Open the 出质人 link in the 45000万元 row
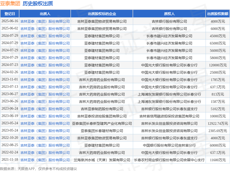Viewport: 230px width, 171px height. click(x=45, y=36)
